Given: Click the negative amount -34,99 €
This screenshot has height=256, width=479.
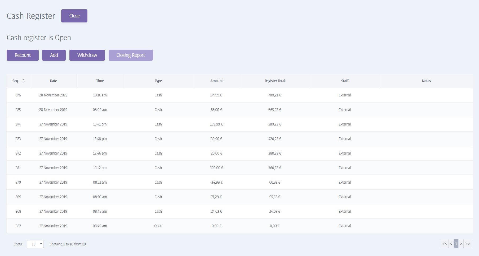Looking at the screenshot, I should click(x=216, y=182).
